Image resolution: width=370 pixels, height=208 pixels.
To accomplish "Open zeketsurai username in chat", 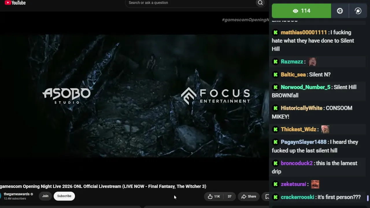I will (x=293, y=184).
